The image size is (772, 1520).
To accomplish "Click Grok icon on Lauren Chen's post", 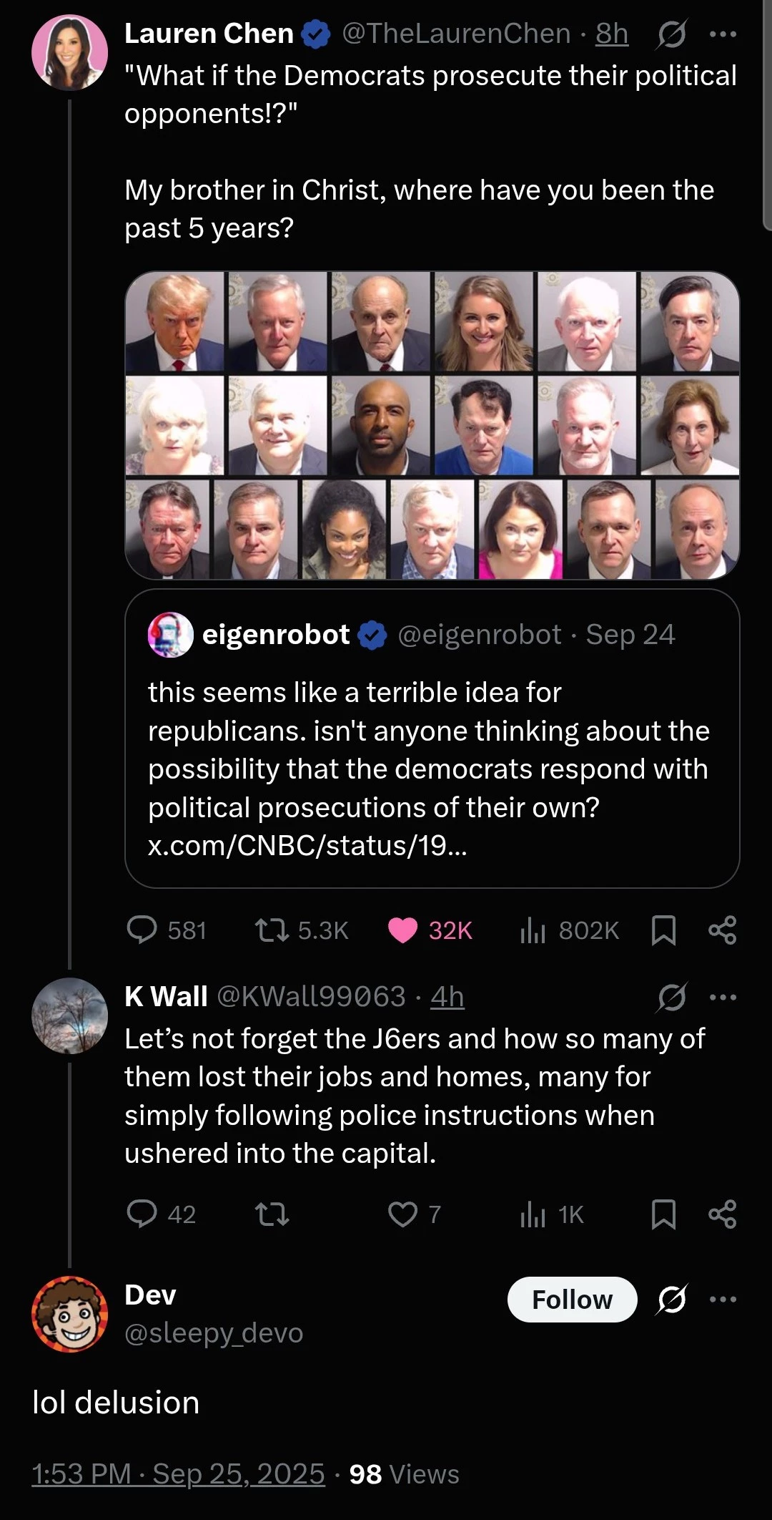I will tap(672, 34).
